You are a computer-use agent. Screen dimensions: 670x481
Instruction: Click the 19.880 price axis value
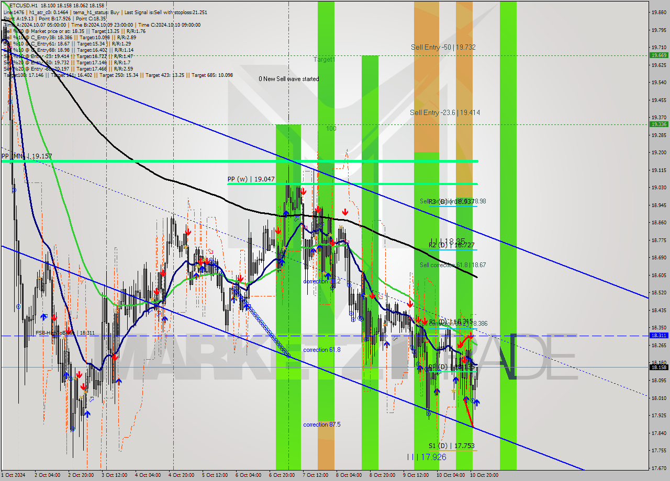click(658, 12)
